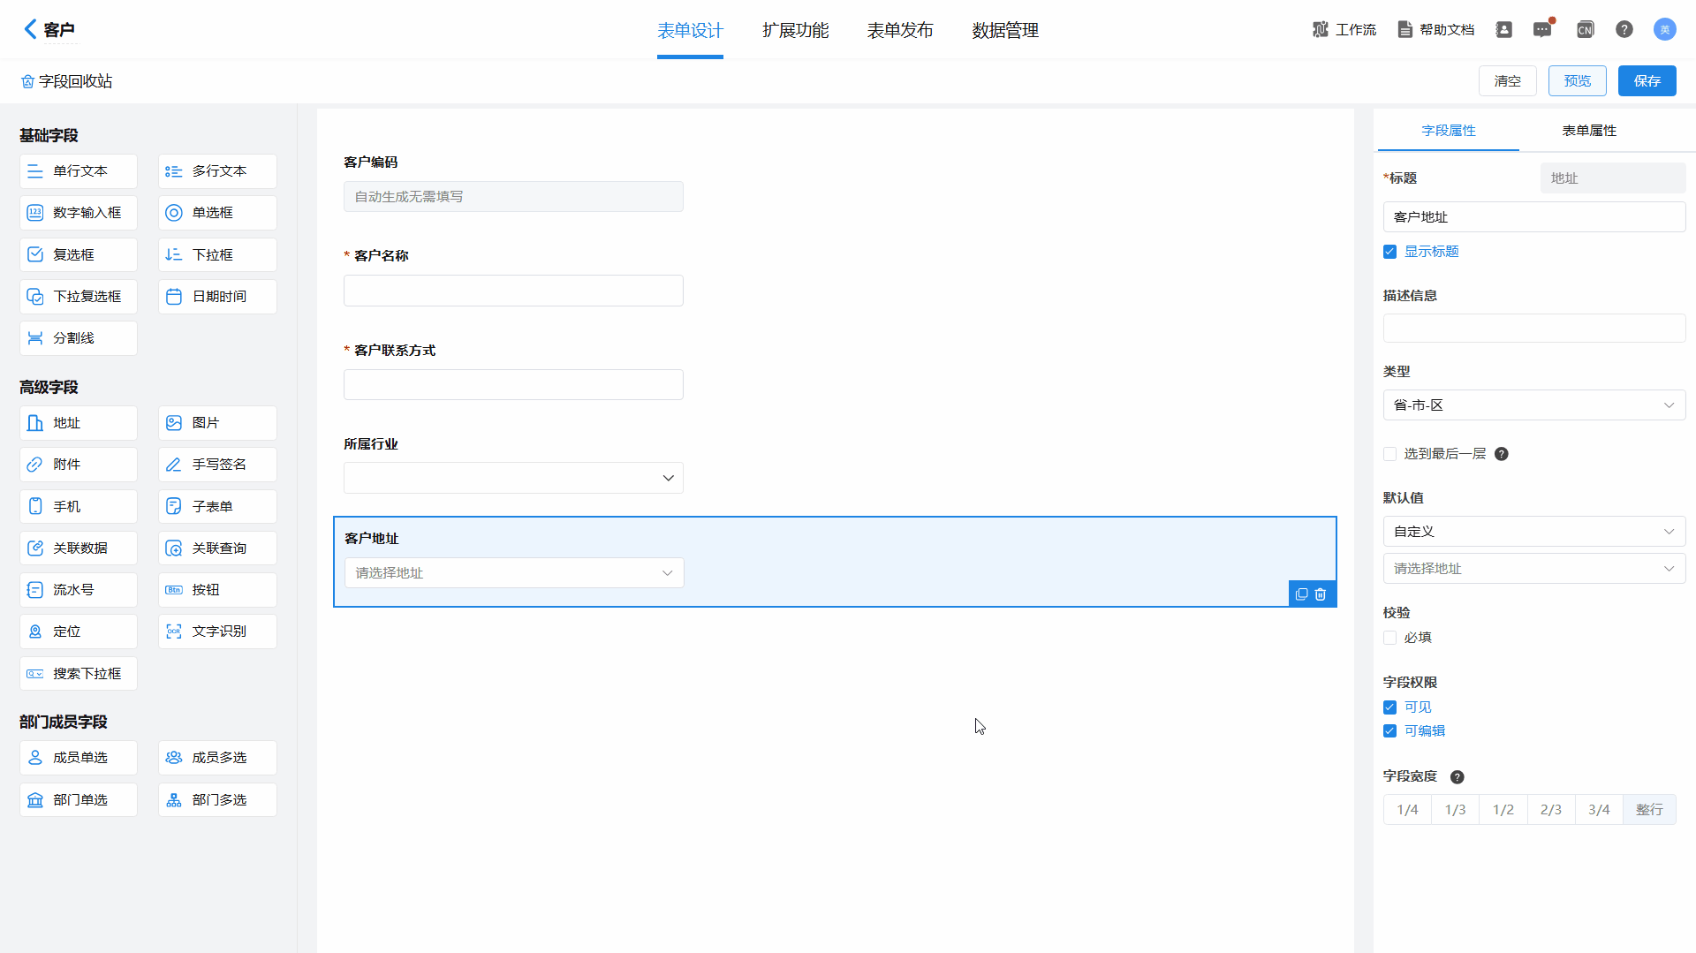This screenshot has height=953, width=1696.
Task: Open the 字段回收站 recycle bin
Action: [x=67, y=81]
